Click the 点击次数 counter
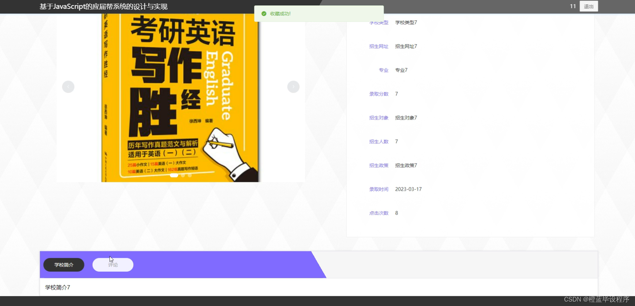 (379, 213)
